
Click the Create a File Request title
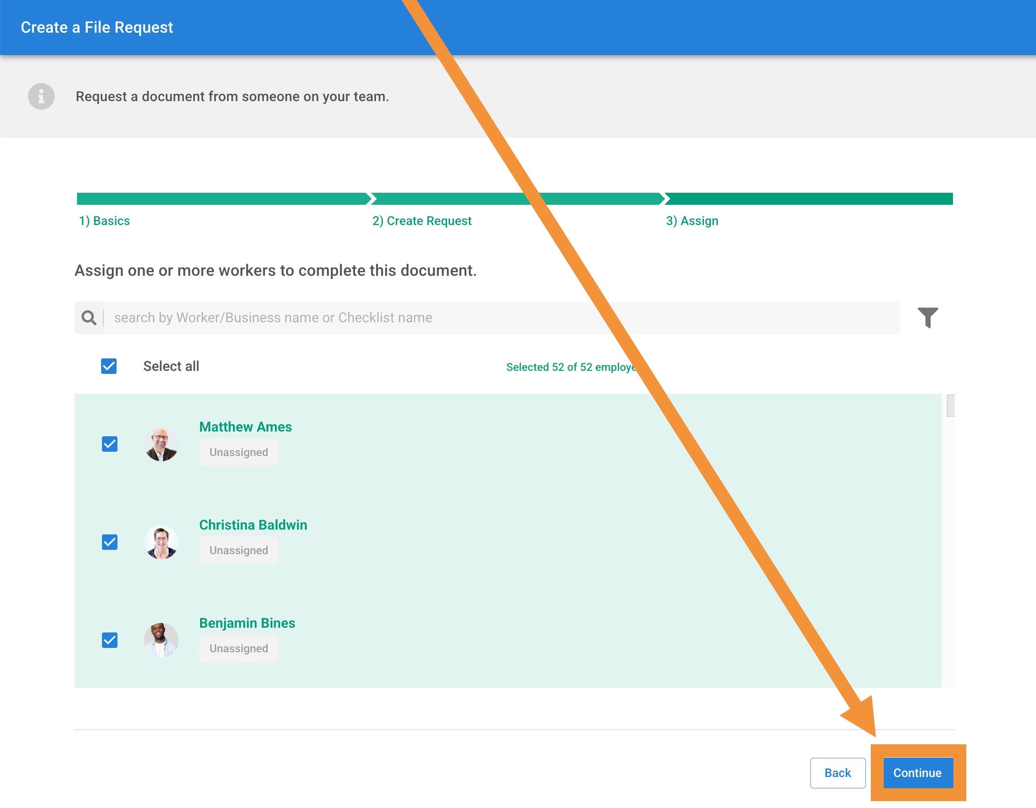97,28
